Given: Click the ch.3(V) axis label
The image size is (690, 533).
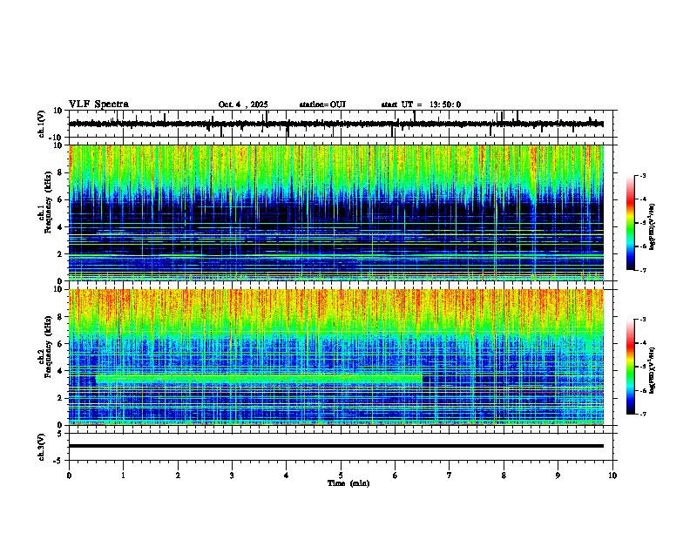Looking at the screenshot, I should pyautogui.click(x=42, y=447).
